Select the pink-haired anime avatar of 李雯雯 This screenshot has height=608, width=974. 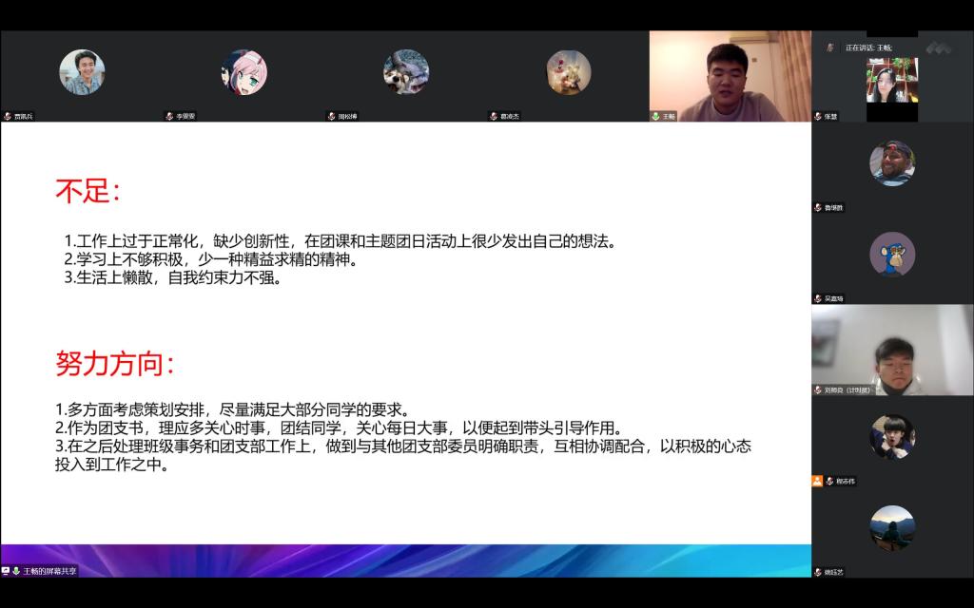(244, 72)
